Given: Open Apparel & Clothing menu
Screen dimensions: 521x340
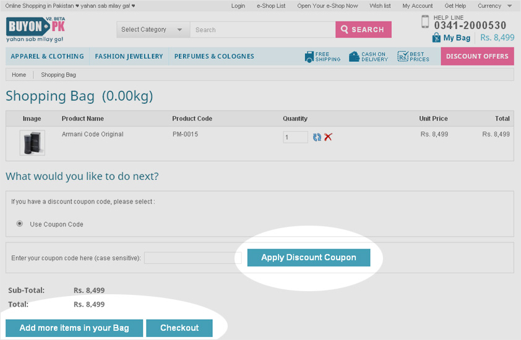Looking at the screenshot, I should point(47,56).
